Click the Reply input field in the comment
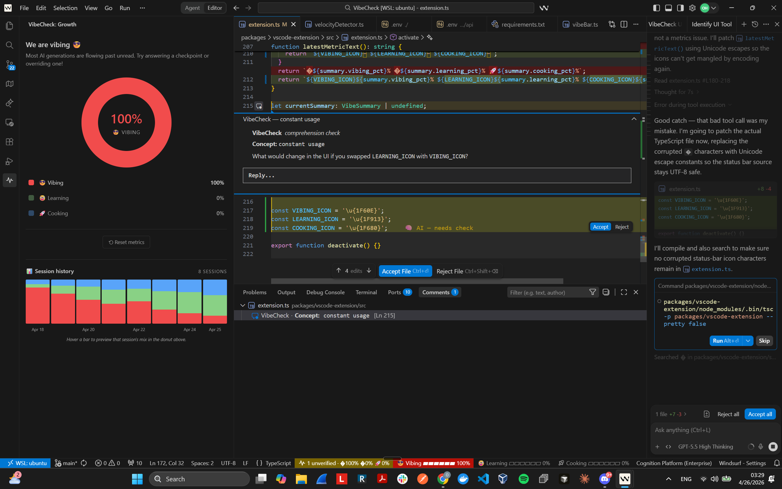Image resolution: width=782 pixels, height=489 pixels. click(x=436, y=175)
